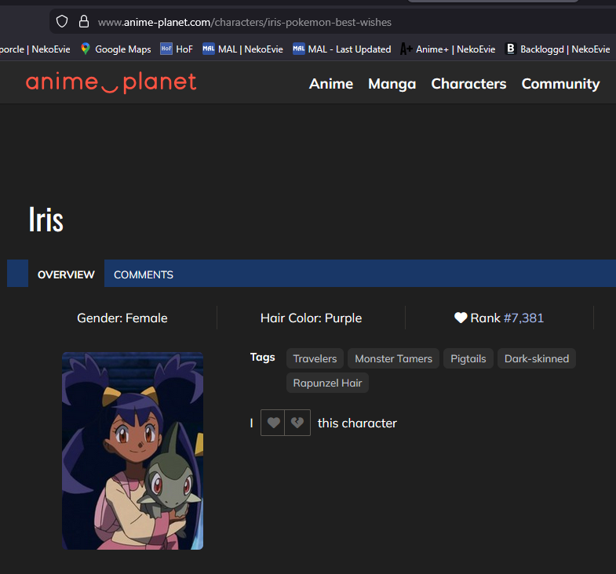Open MAL | NekoEvie bookmark

point(242,49)
